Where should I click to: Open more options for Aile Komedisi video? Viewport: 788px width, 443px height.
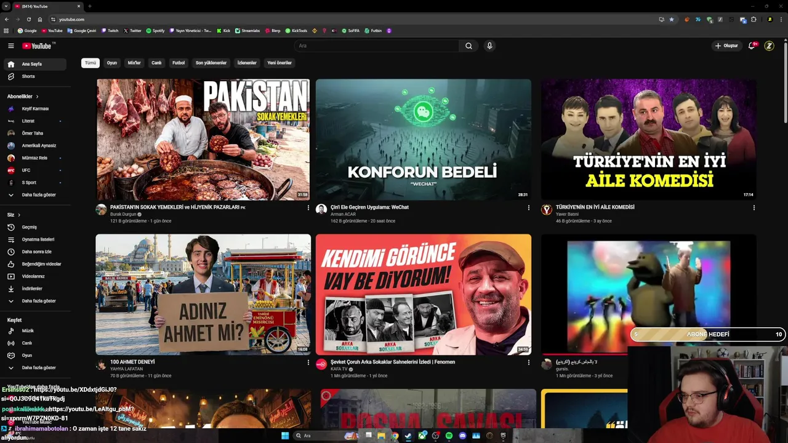click(754, 208)
